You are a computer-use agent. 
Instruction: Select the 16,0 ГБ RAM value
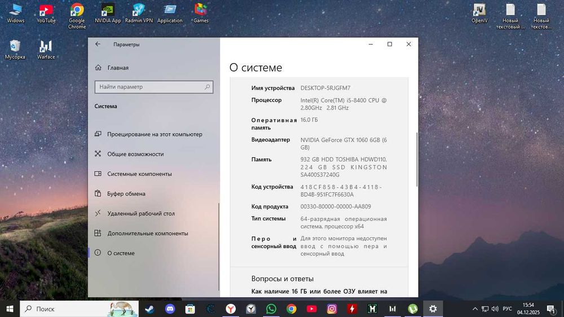pos(309,120)
